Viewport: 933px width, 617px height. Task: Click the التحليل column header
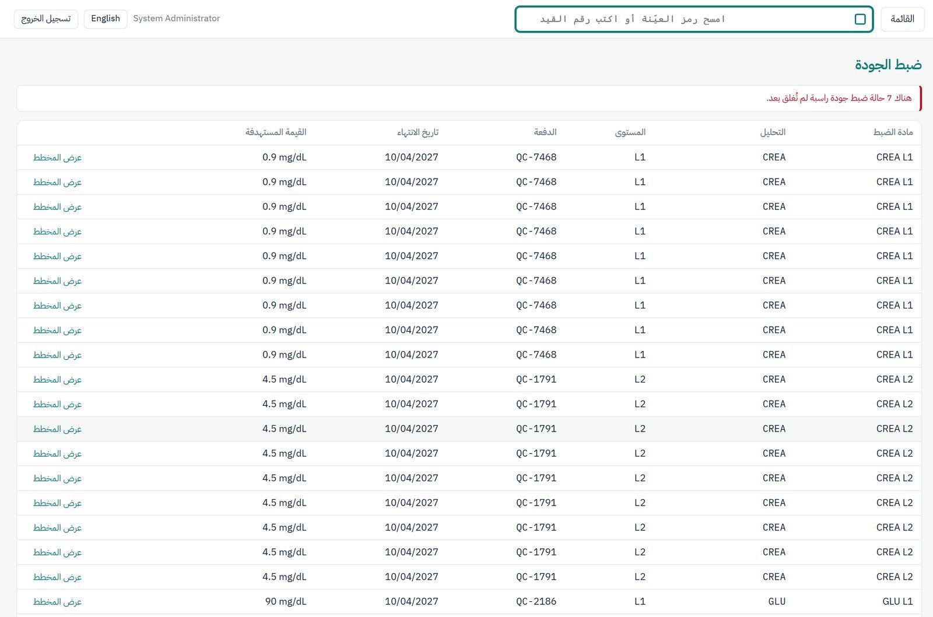tap(773, 132)
